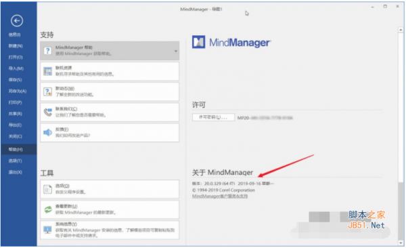Click the © 1994-2019 Corel Corporation text

click(x=223, y=190)
